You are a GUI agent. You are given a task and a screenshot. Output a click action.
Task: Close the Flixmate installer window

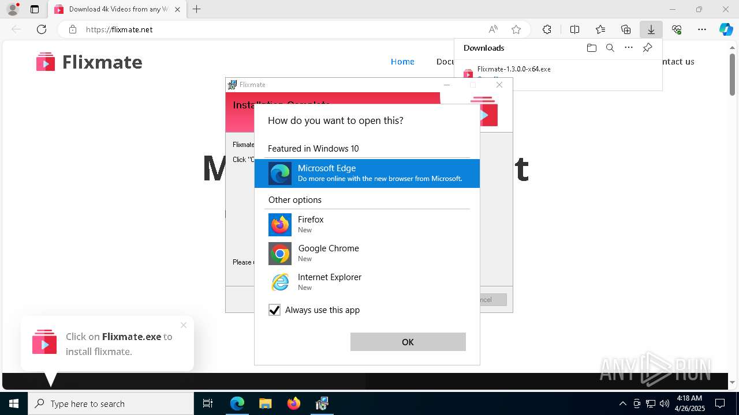coord(499,85)
